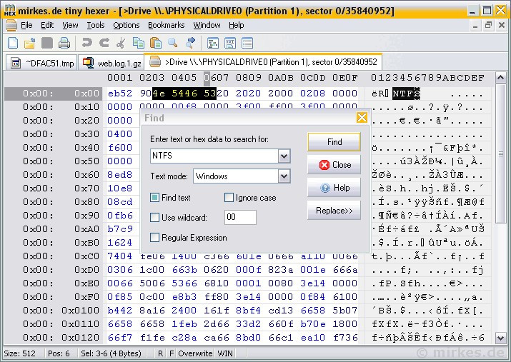This screenshot has width=511, height=362.
Task: Uncheck the Find text checkbox
Action: point(154,198)
